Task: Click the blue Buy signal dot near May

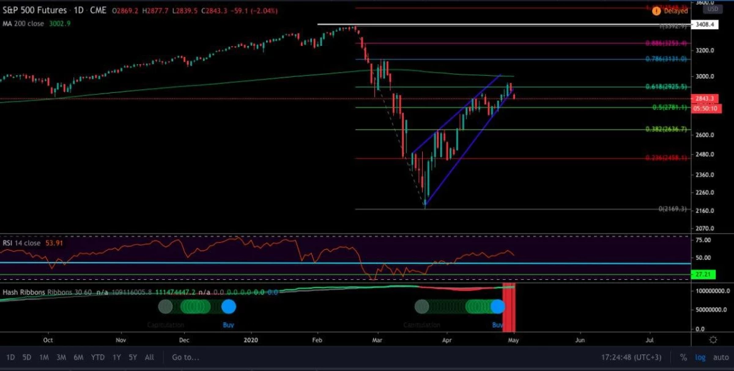Action: 498,307
